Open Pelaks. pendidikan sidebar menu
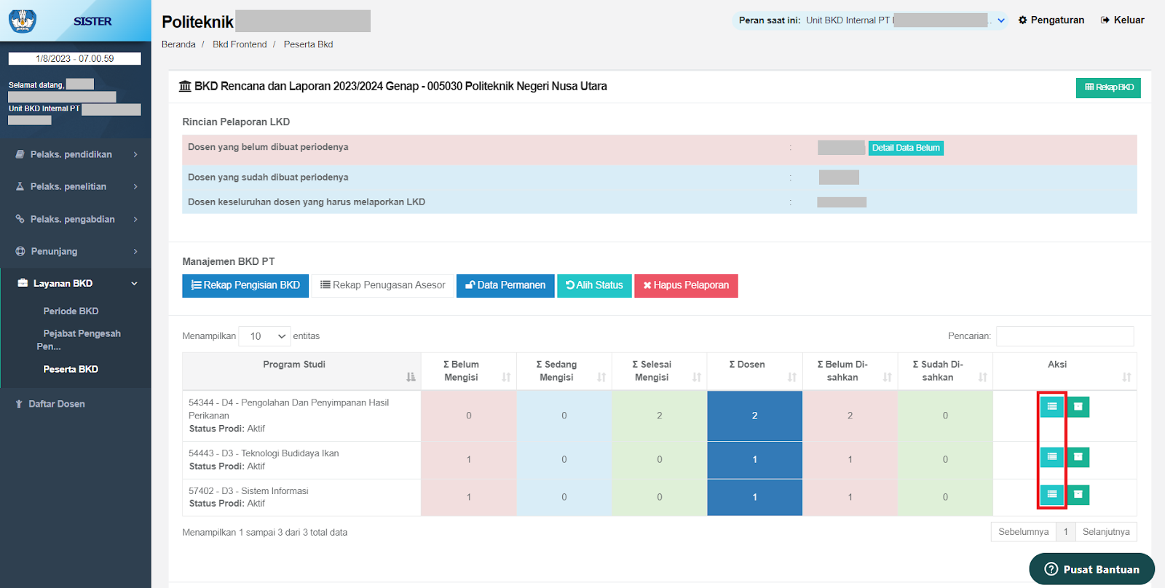Viewport: 1165px width, 588px height. click(x=76, y=154)
